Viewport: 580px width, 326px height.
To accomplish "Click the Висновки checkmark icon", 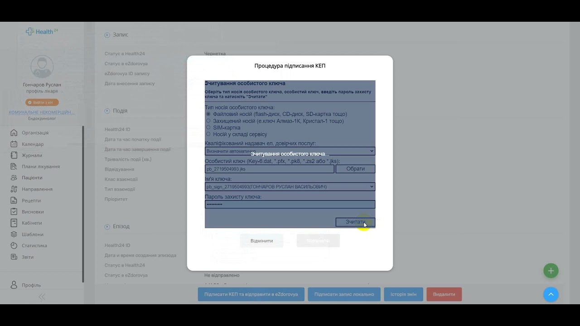I will (14, 211).
